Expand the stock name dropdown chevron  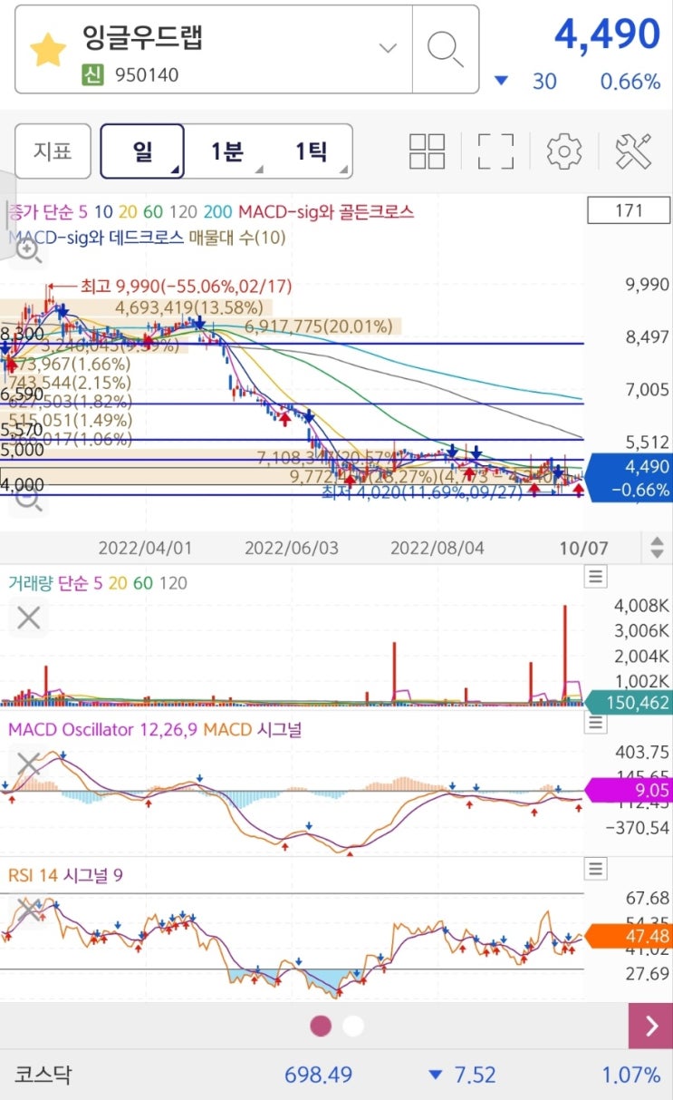coord(389,48)
